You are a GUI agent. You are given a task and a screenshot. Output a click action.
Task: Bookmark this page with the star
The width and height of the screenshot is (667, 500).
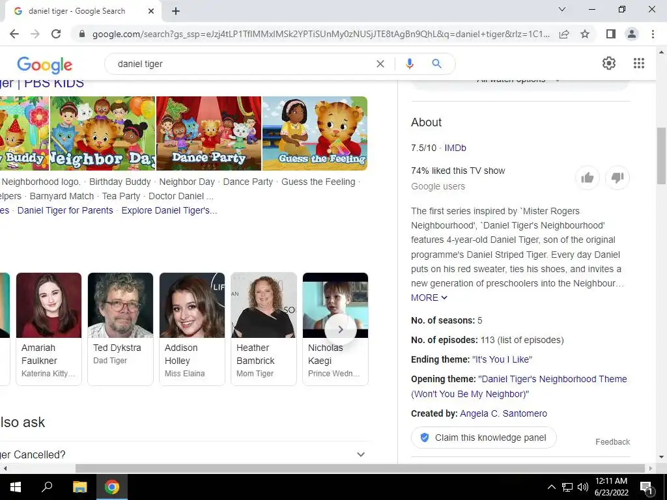point(585,34)
